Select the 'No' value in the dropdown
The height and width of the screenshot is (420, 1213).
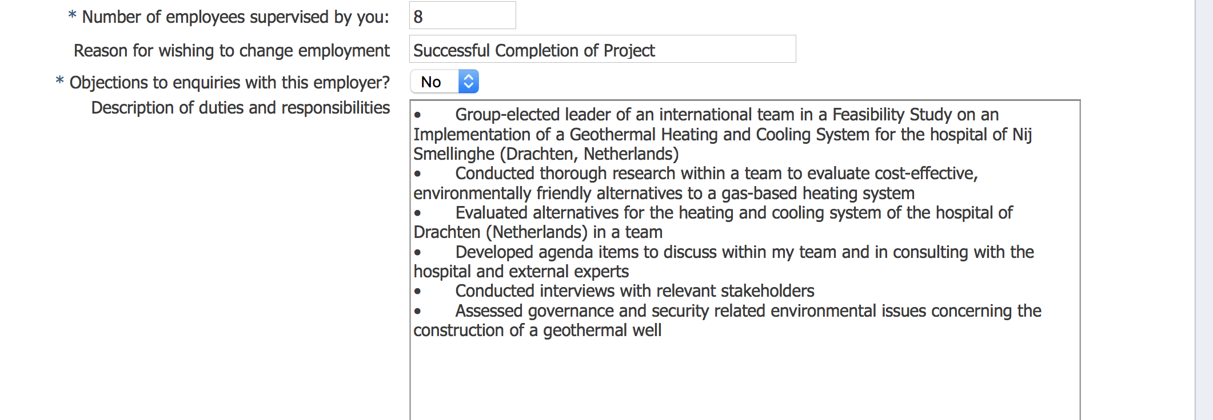(432, 81)
